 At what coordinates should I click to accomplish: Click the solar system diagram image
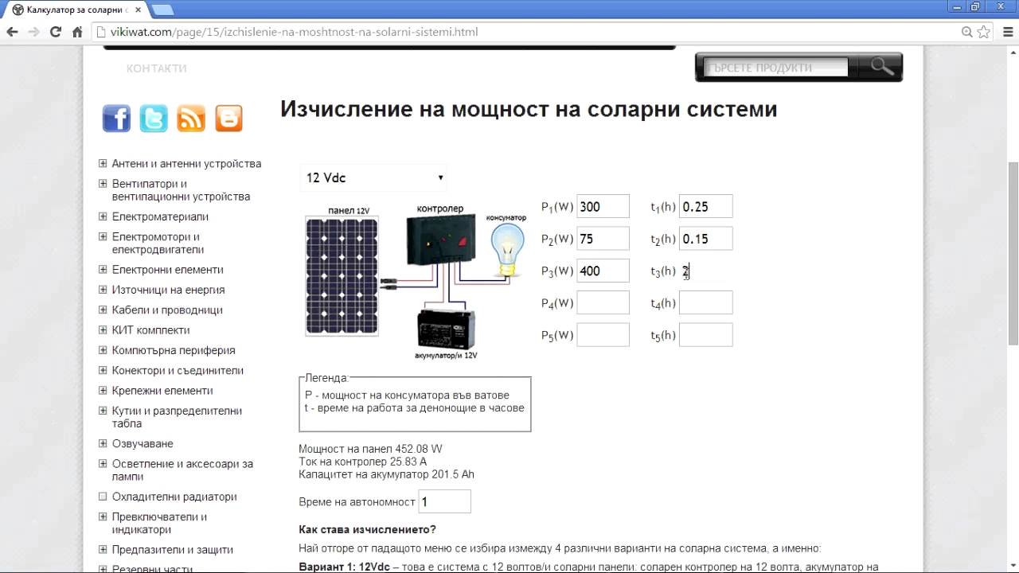(415, 282)
